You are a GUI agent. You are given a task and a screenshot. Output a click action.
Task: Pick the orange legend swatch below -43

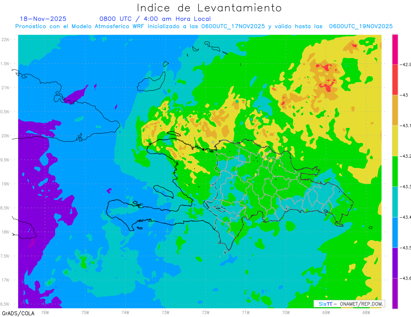tap(395, 110)
